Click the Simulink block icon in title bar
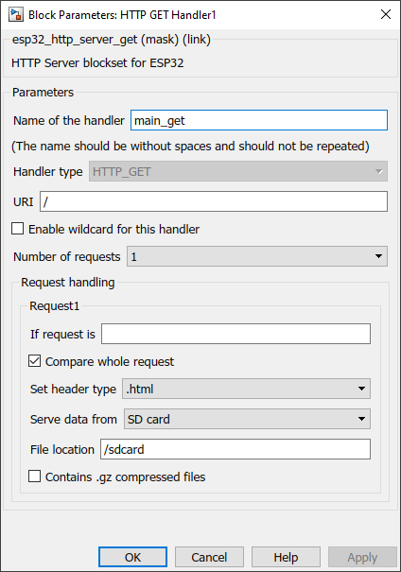 (x=16, y=14)
